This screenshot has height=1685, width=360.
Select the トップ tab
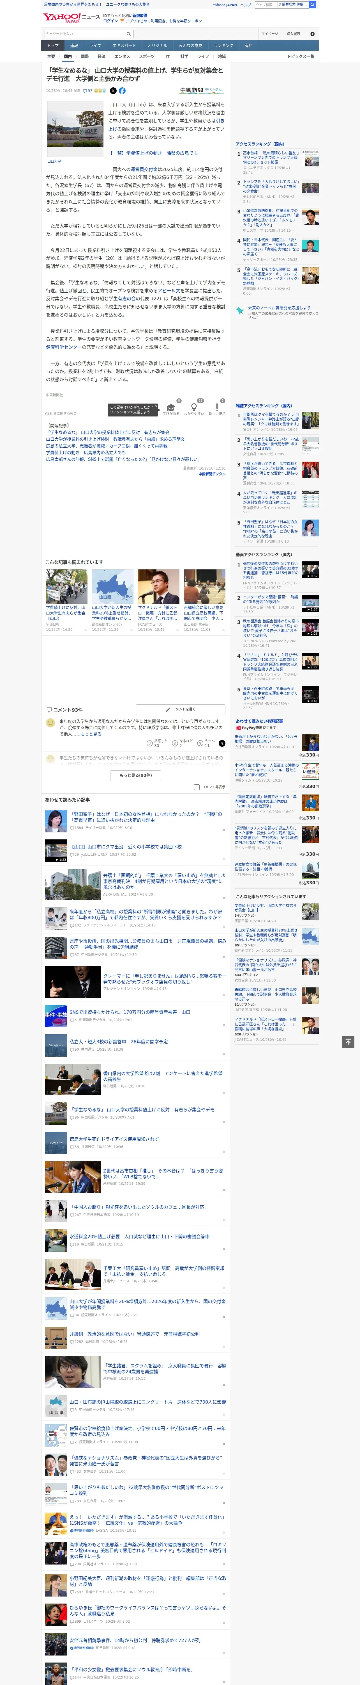click(x=53, y=46)
